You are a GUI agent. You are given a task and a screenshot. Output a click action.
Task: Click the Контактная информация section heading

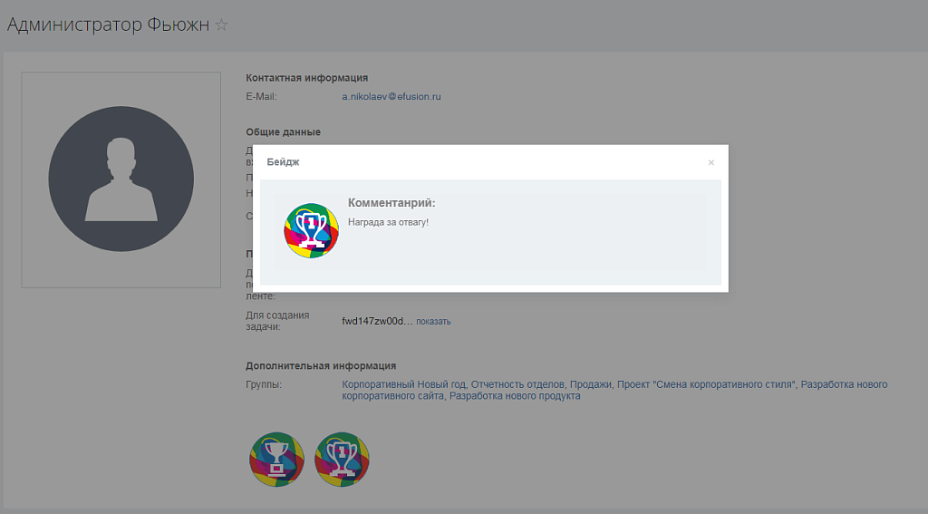[306, 78]
